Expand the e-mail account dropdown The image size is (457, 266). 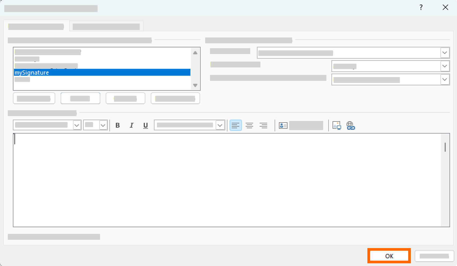445,53
